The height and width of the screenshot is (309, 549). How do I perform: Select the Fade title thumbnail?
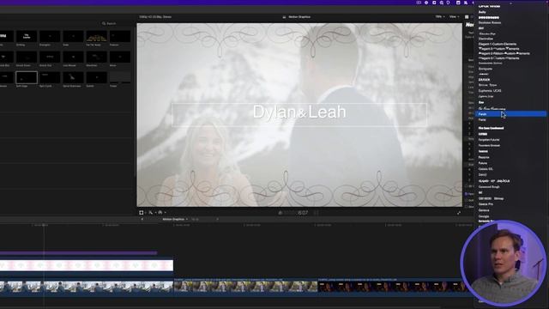[x=73, y=36]
